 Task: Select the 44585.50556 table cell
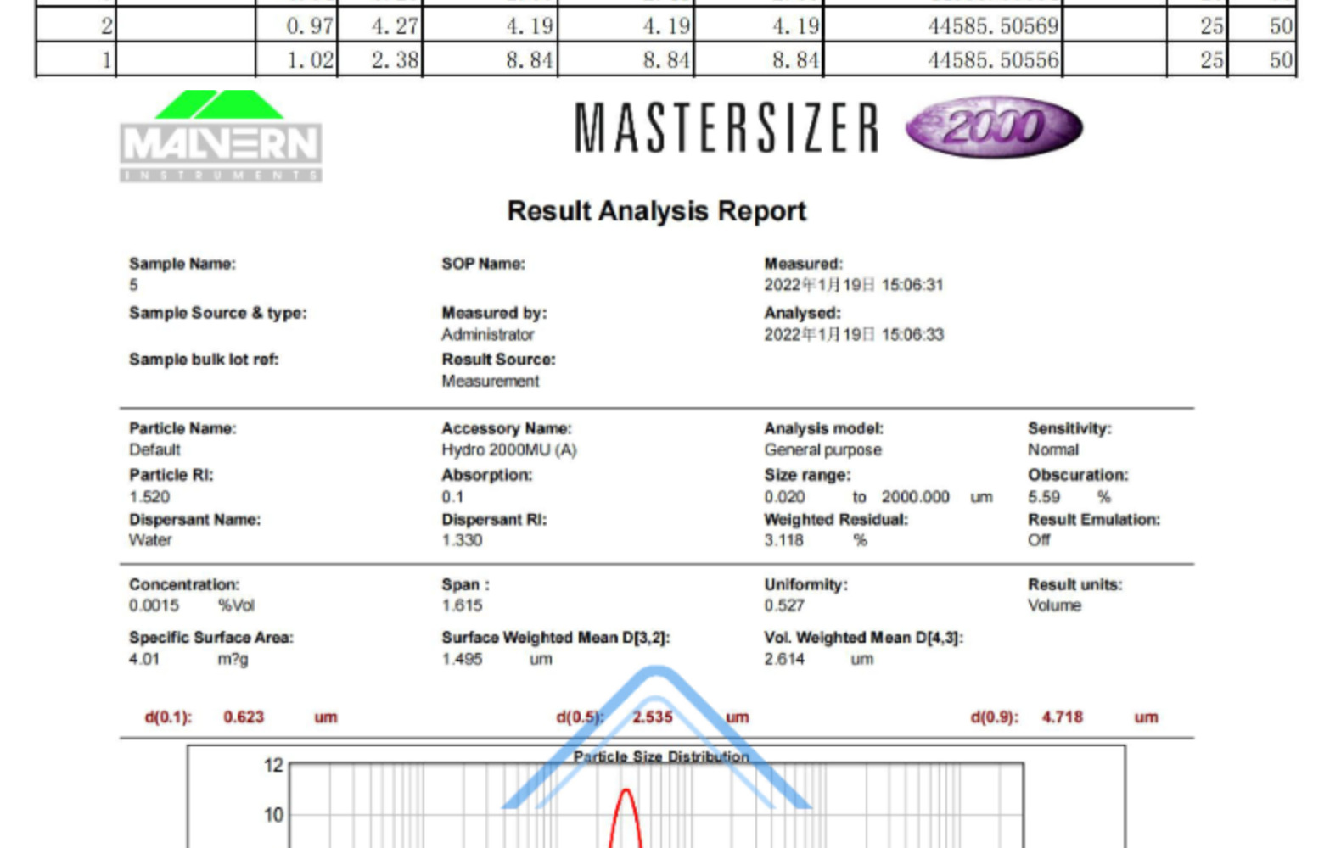943,60
